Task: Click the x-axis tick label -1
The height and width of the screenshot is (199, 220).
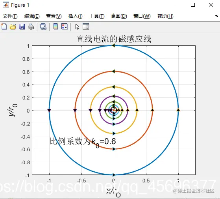Action: click(49, 180)
